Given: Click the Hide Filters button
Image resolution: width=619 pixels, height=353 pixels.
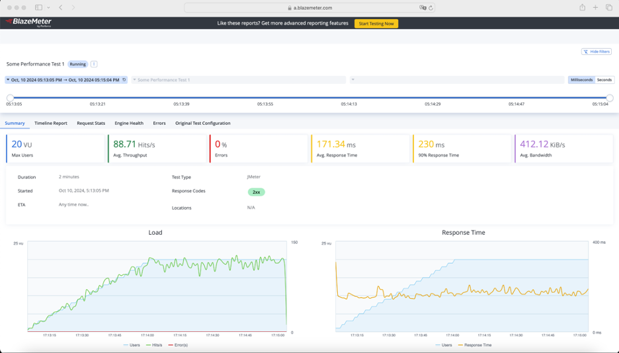Looking at the screenshot, I should click(x=596, y=52).
